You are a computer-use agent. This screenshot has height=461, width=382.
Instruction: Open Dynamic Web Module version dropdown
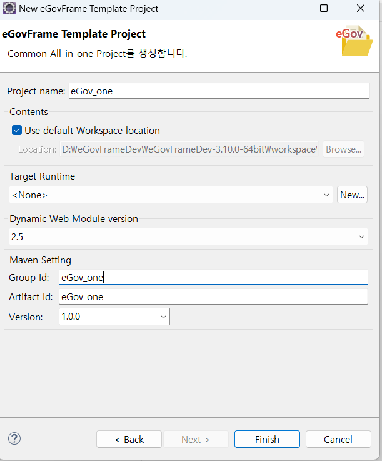(188, 236)
